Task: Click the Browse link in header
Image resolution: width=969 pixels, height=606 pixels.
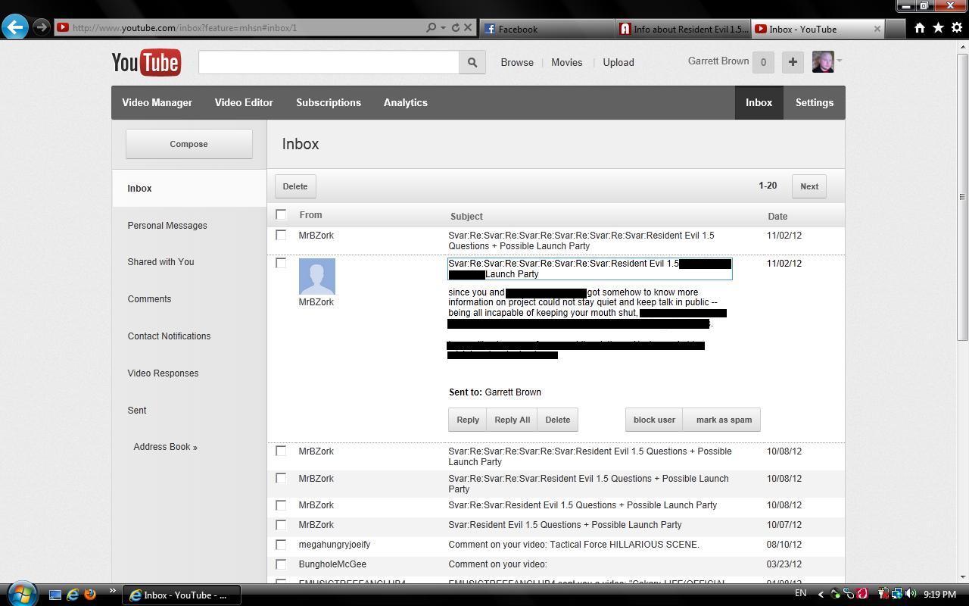Action: [517, 62]
